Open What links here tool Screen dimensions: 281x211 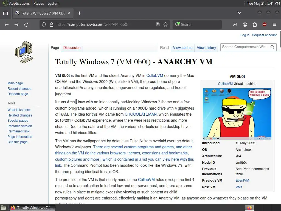19,110
